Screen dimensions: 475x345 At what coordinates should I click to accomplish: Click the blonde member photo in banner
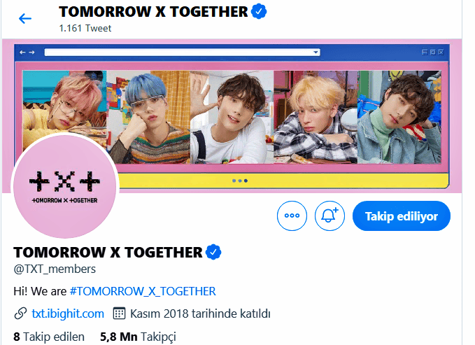tap(316, 117)
